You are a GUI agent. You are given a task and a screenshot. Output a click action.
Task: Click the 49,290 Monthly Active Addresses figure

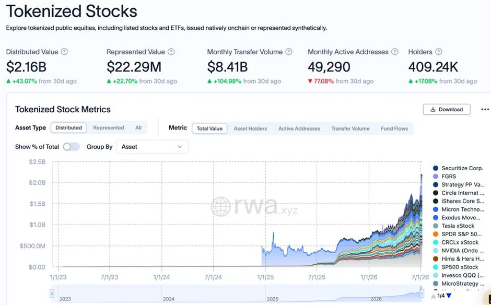pos(329,67)
